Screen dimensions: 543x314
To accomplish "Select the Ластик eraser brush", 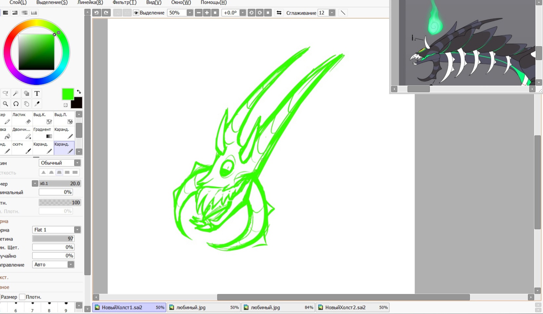I will (x=22, y=119).
